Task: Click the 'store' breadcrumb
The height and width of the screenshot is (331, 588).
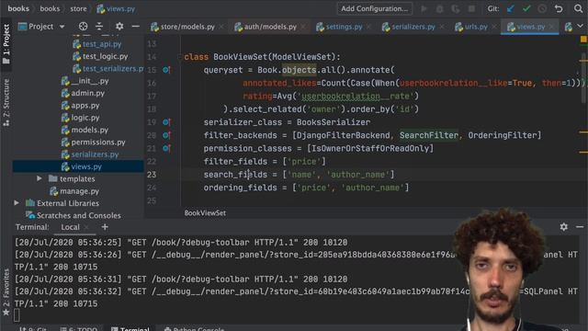Action: point(78,8)
